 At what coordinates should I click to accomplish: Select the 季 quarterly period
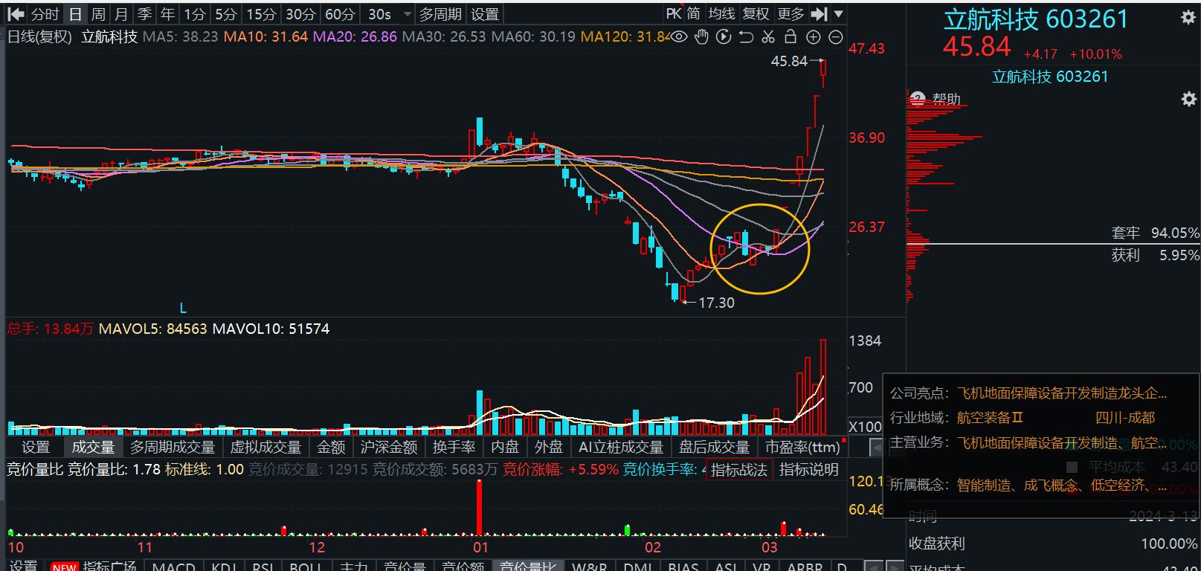point(144,14)
